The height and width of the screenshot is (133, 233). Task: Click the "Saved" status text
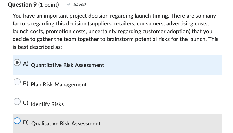tap(80, 5)
